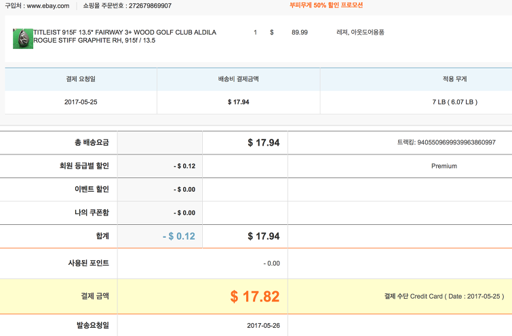Click the Premium membership grade text

pos(444,166)
